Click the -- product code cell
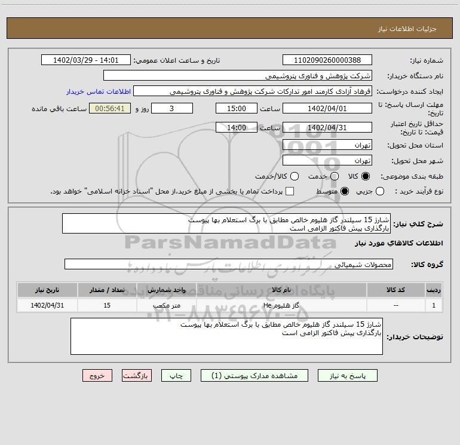 (395, 305)
